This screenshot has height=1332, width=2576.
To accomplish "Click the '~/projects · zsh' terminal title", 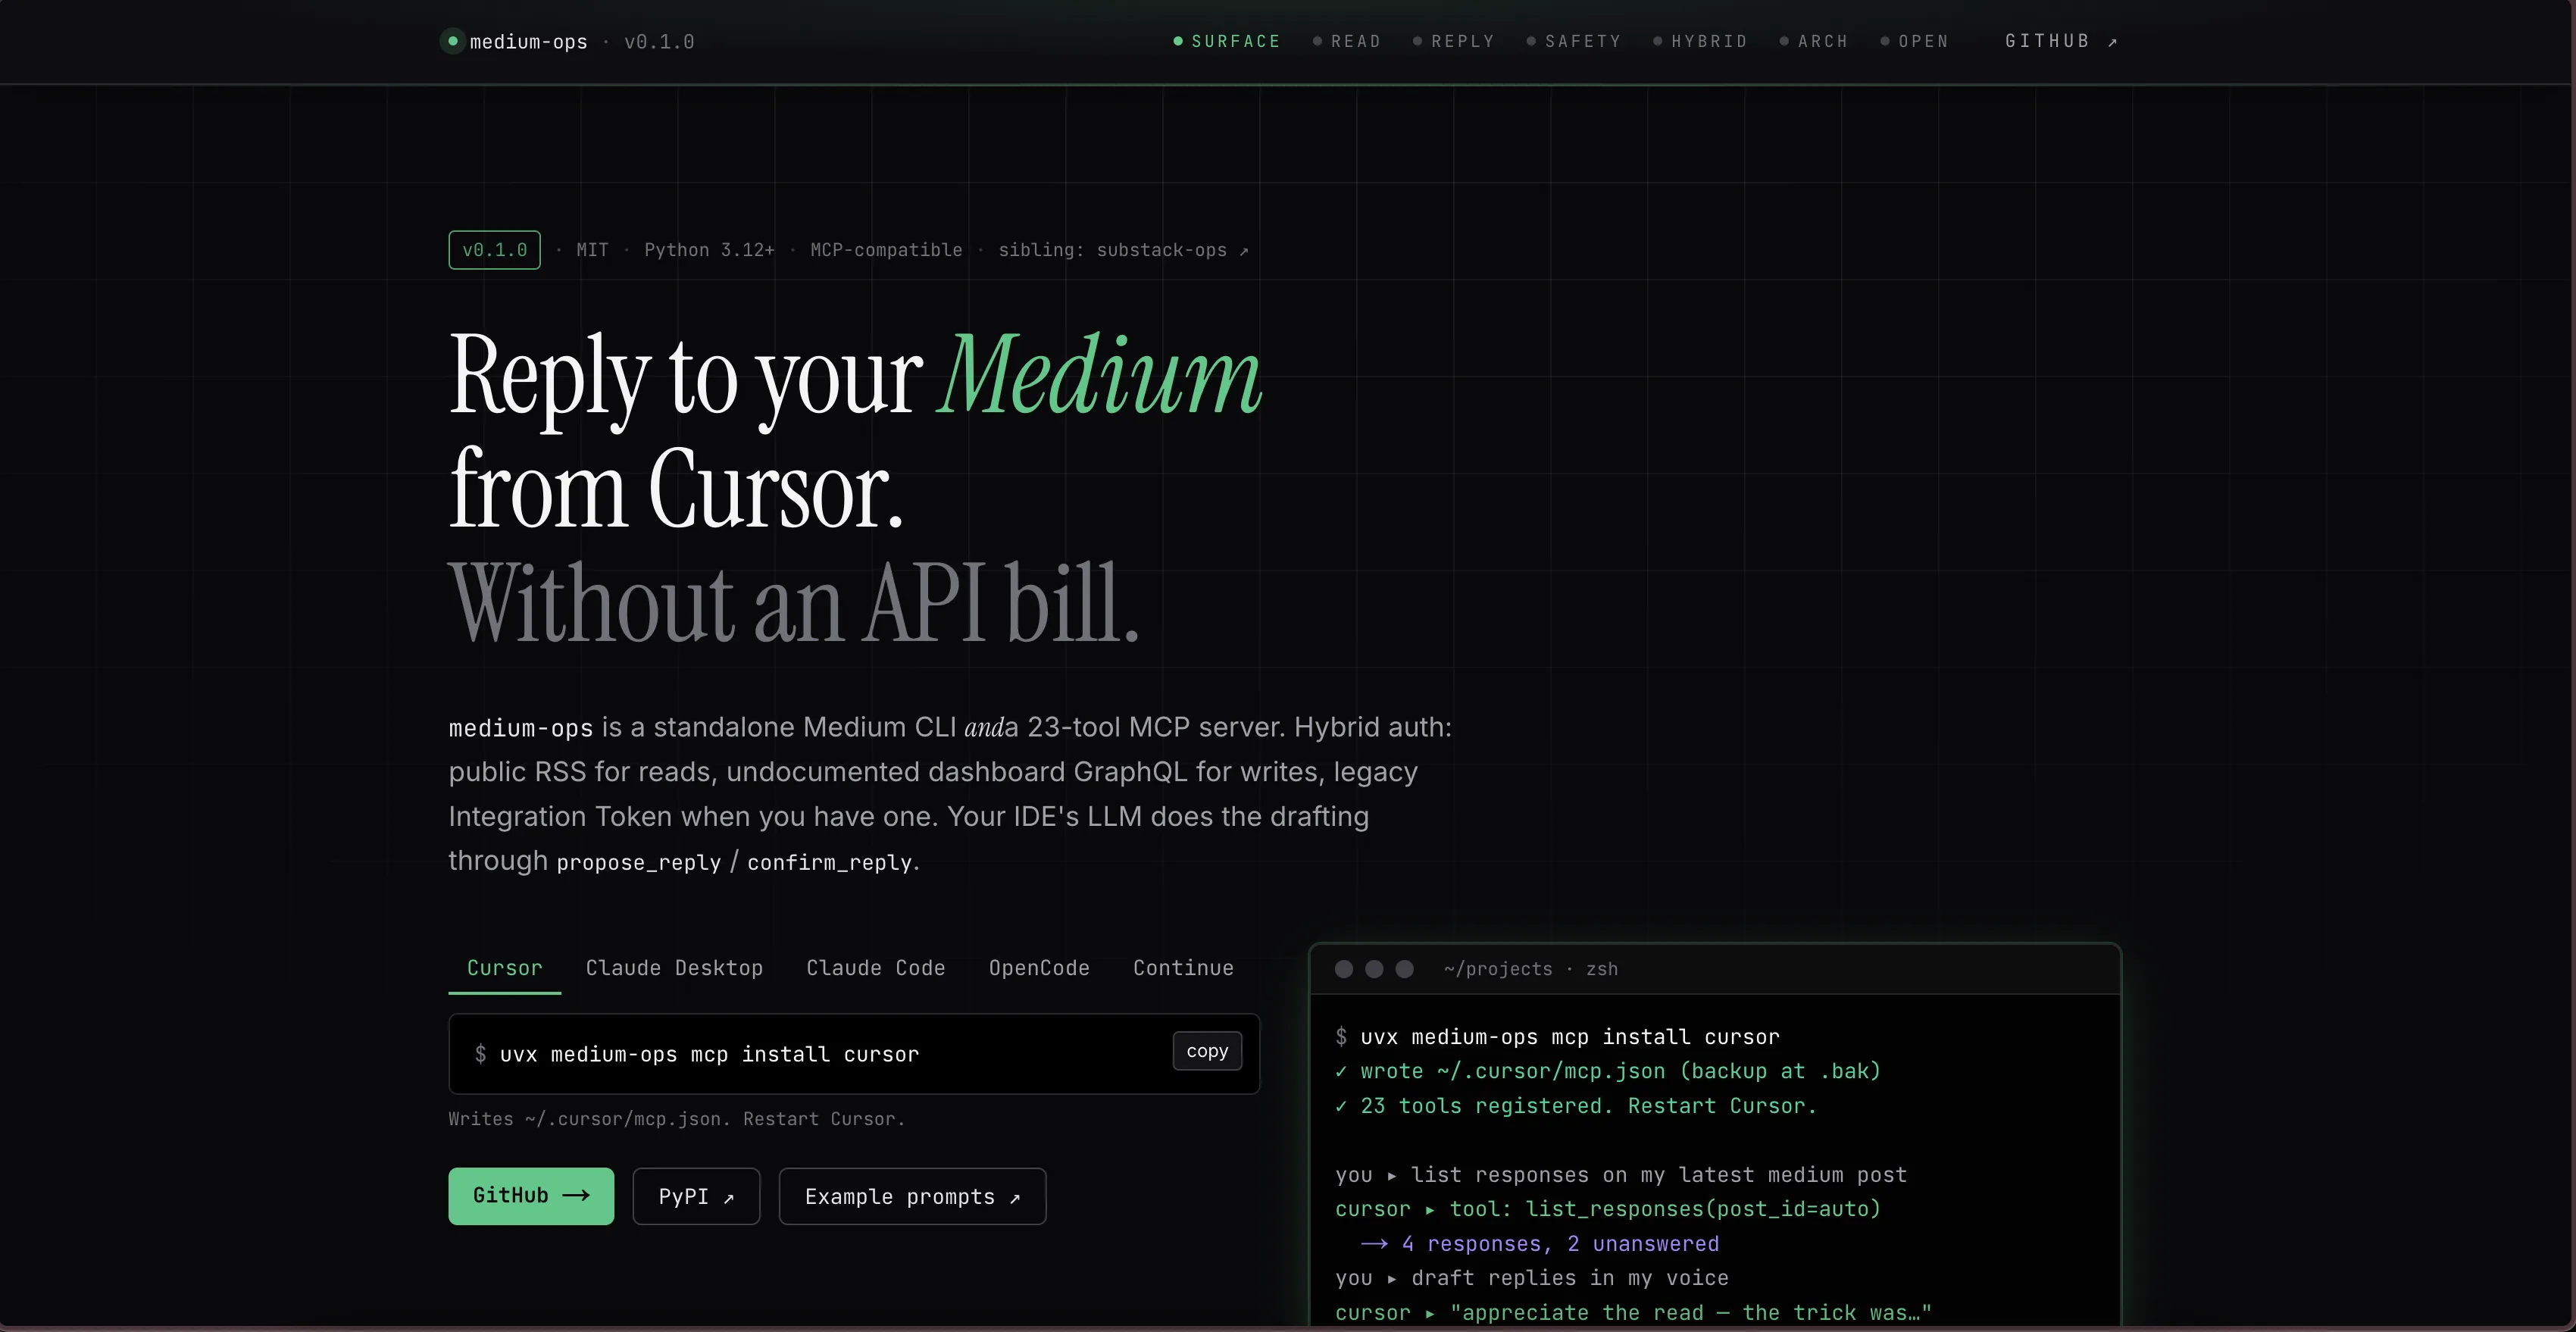I will 1530,969.
